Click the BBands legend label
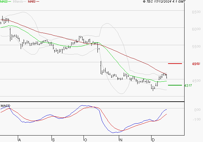The height and width of the screenshot is (142, 203). click(18, 2)
